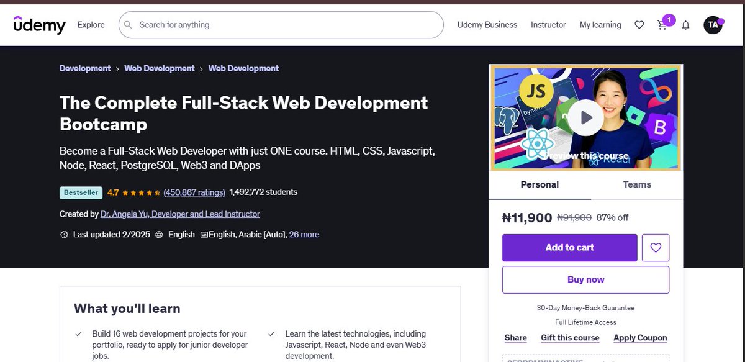Image resolution: width=745 pixels, height=362 pixels.
Task: Open the last Web Development breadcrumb
Action: [243, 68]
